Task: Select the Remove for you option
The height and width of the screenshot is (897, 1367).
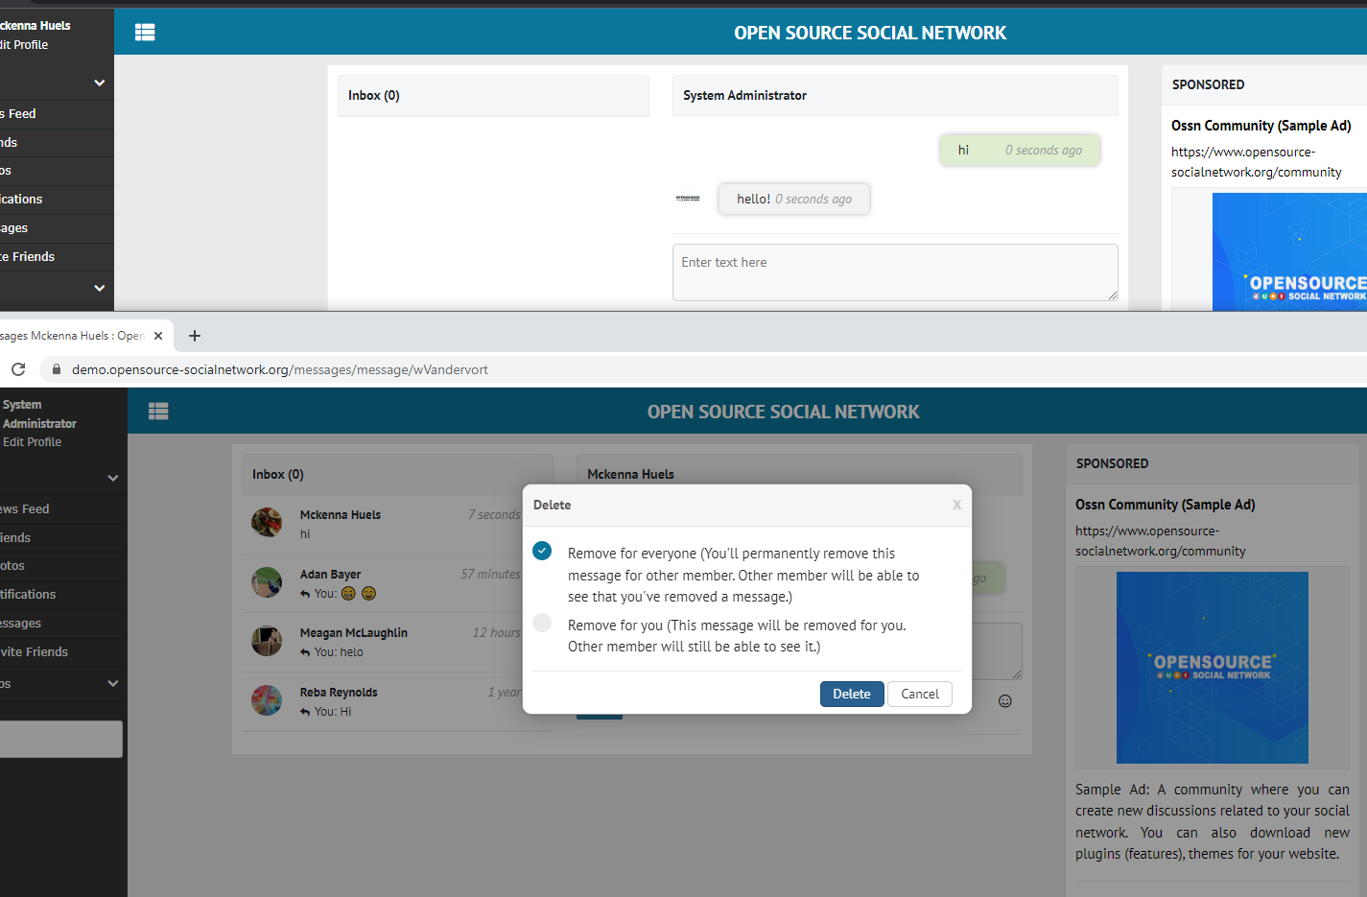Action: (x=542, y=622)
